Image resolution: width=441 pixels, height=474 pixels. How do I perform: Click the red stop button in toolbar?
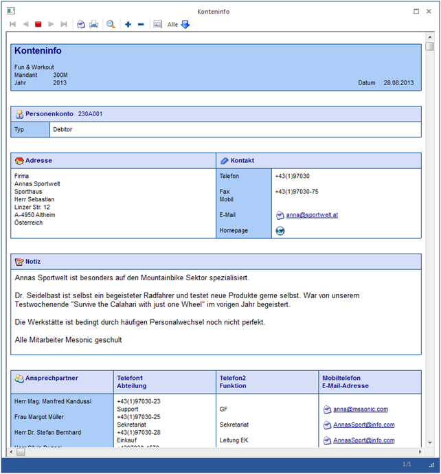(38, 24)
